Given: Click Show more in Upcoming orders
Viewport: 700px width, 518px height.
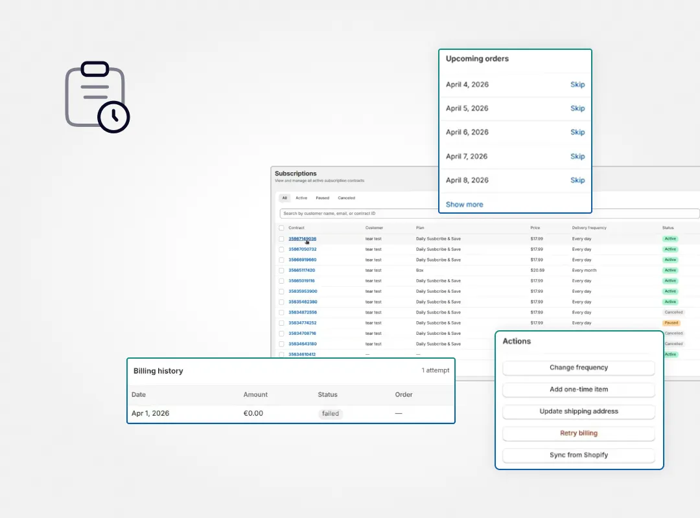Looking at the screenshot, I should (x=464, y=205).
